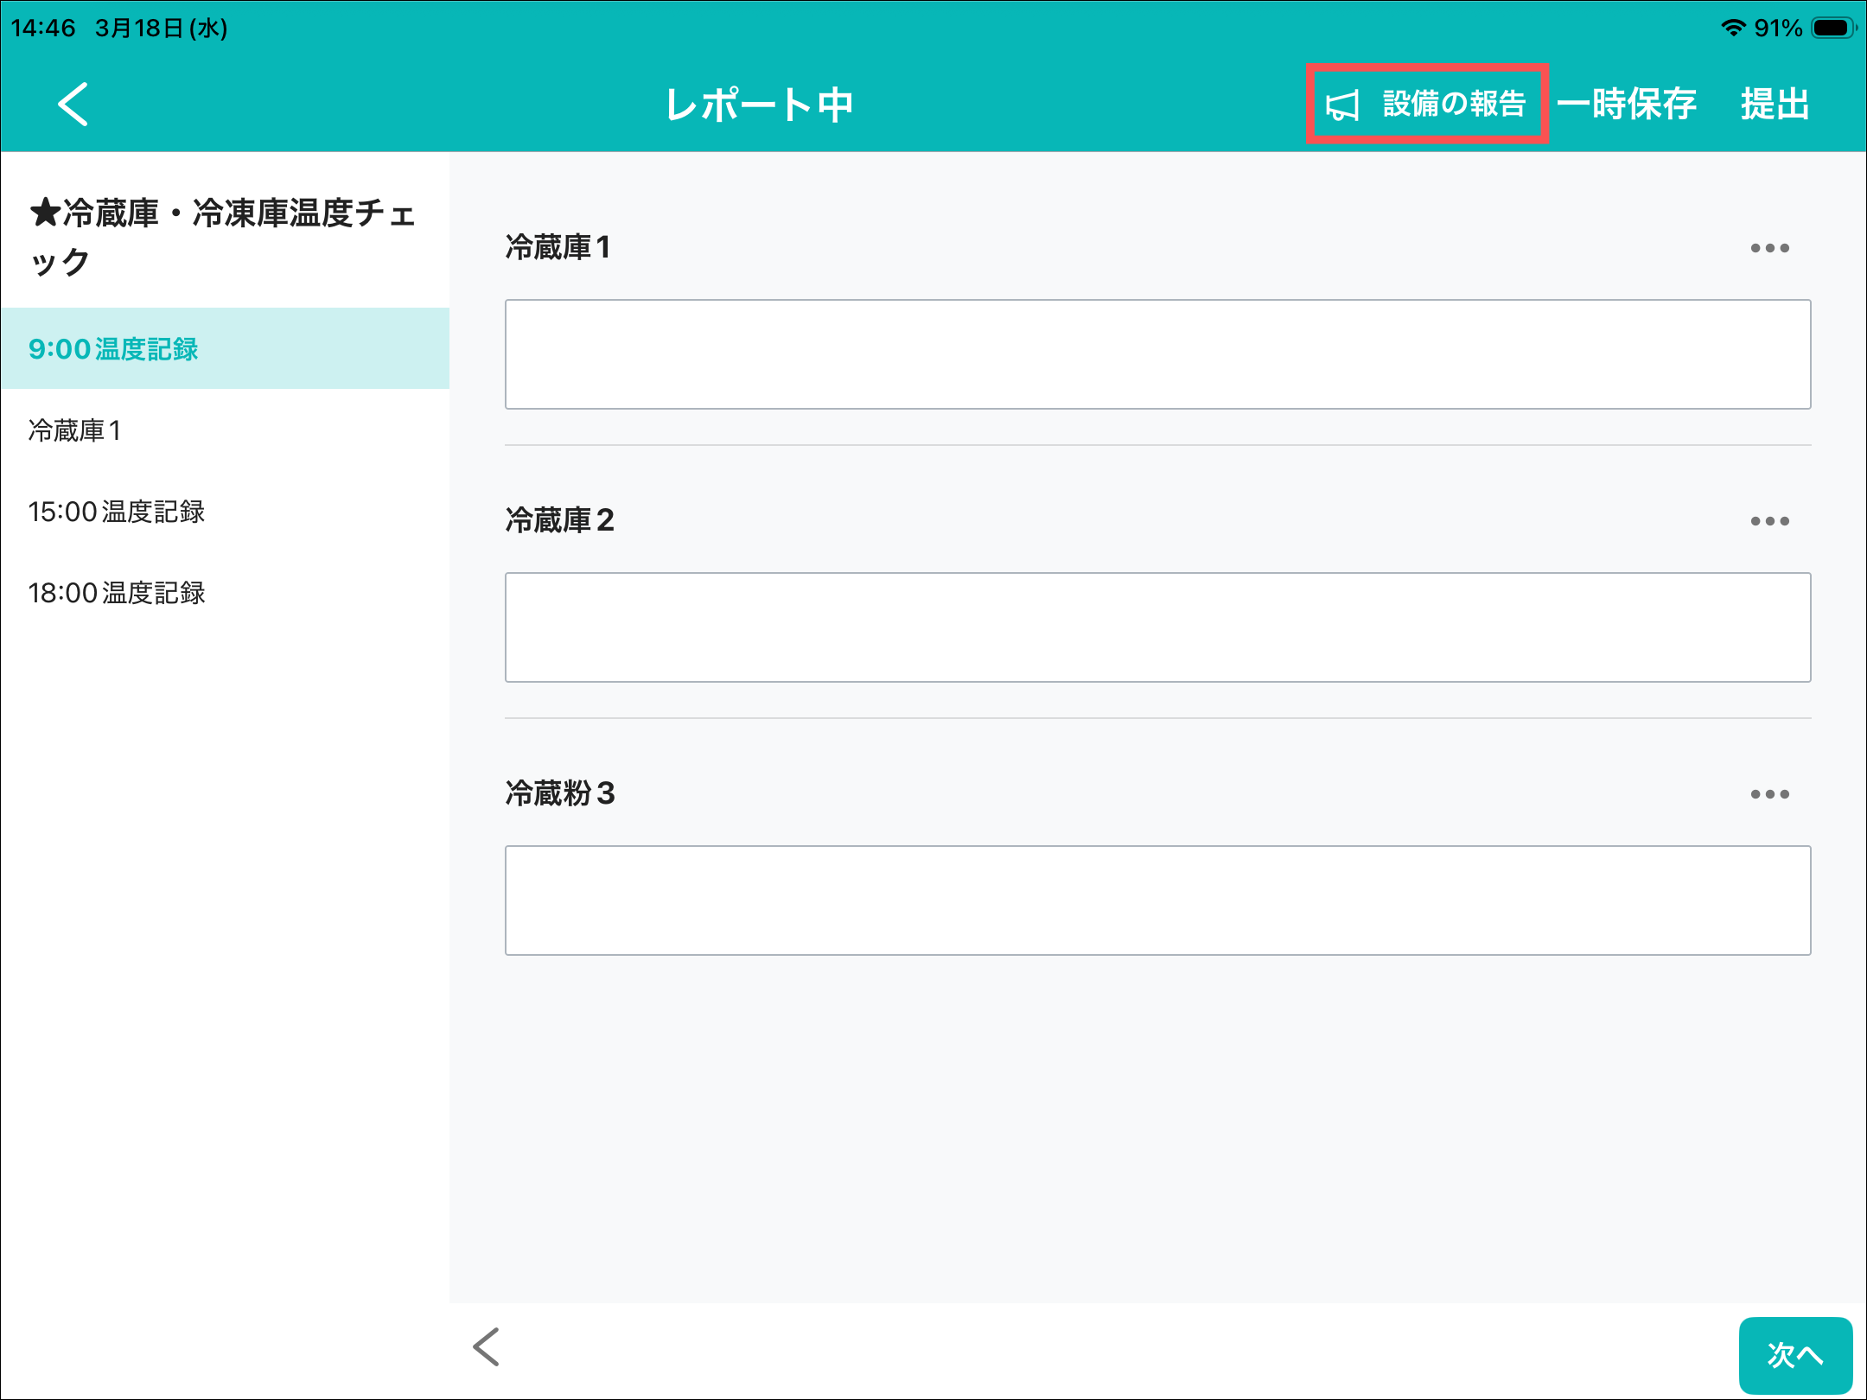Select 9:00温度記録 in sidebar
1867x1400 pixels.
113,349
